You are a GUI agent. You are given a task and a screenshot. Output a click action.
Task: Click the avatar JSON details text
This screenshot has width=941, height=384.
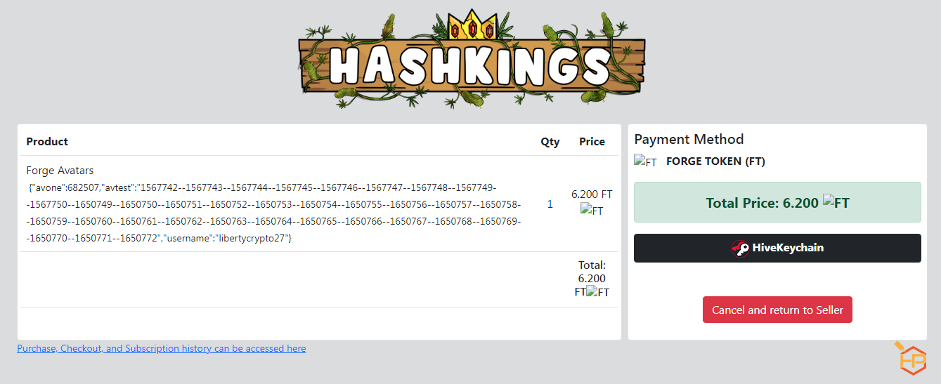275,213
